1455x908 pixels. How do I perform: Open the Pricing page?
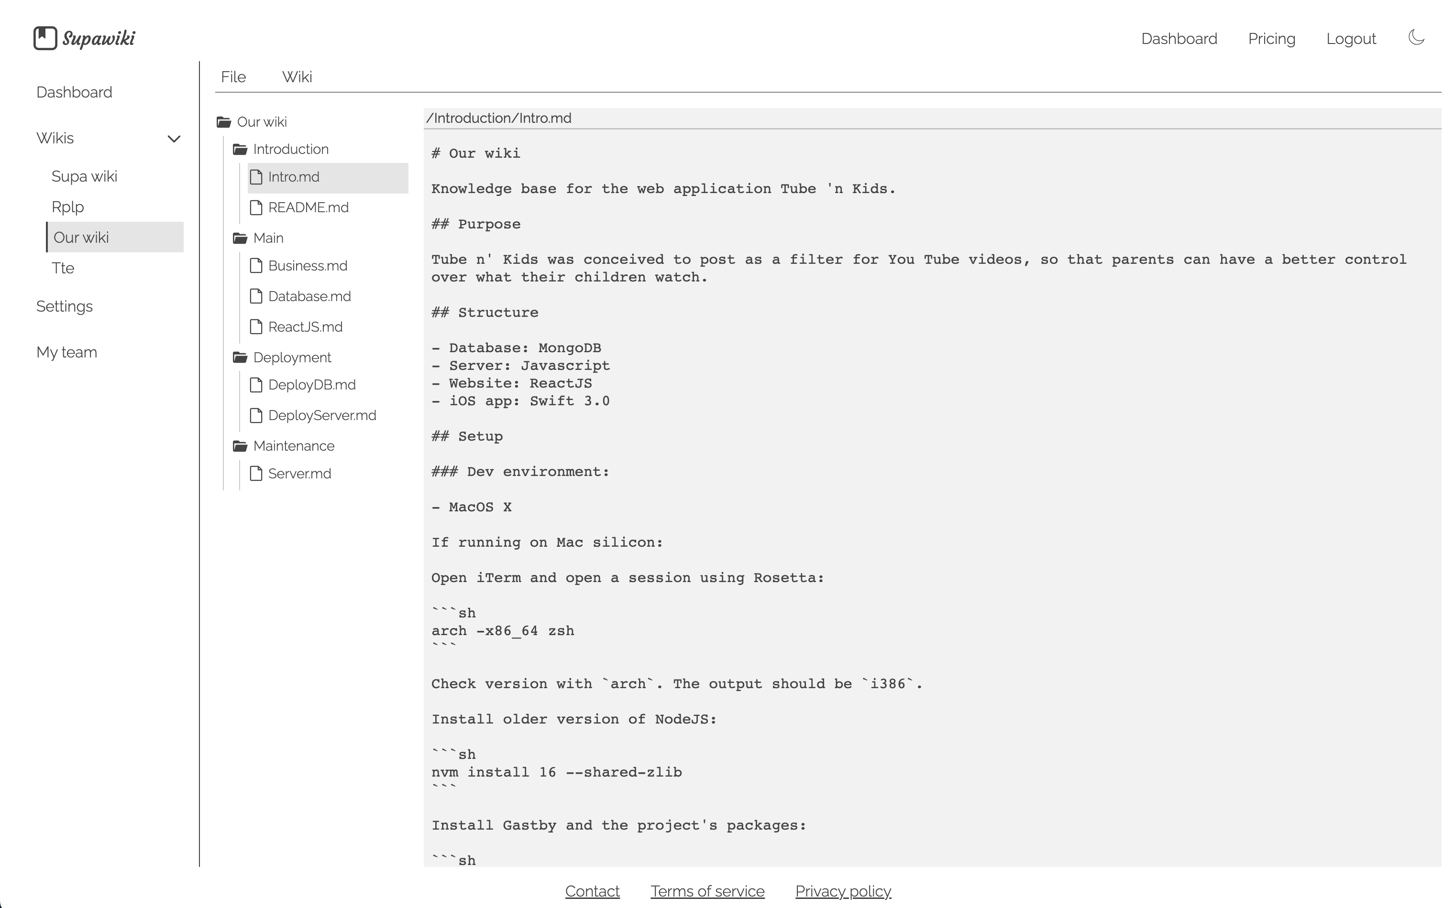click(x=1272, y=39)
